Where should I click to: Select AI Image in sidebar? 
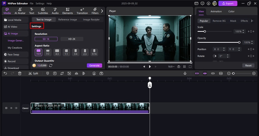(16, 34)
